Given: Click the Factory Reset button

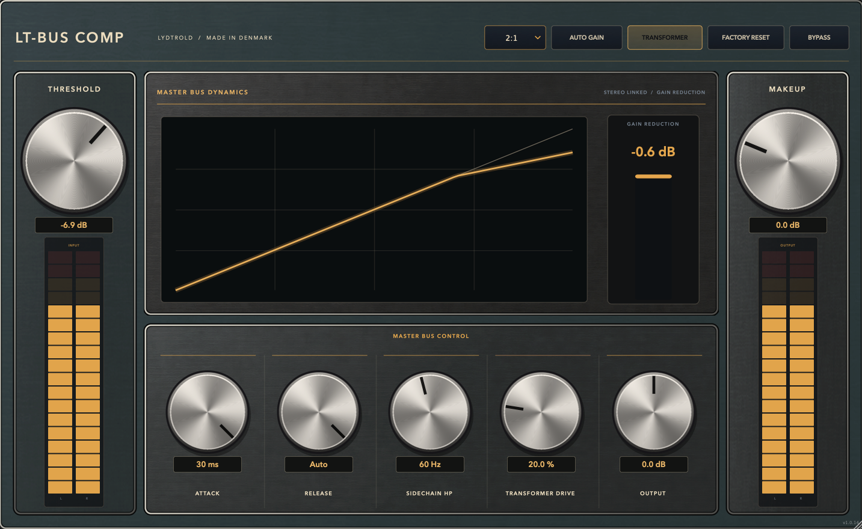Looking at the screenshot, I should coord(745,37).
